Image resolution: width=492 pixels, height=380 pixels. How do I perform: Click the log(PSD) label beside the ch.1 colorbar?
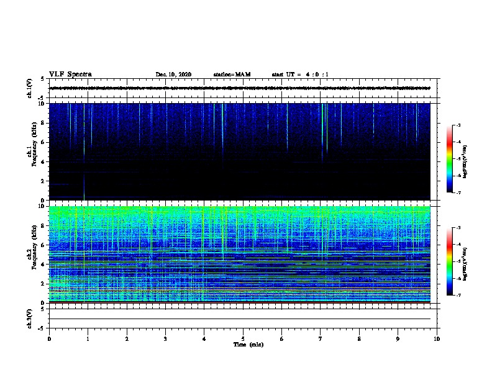[465, 162]
